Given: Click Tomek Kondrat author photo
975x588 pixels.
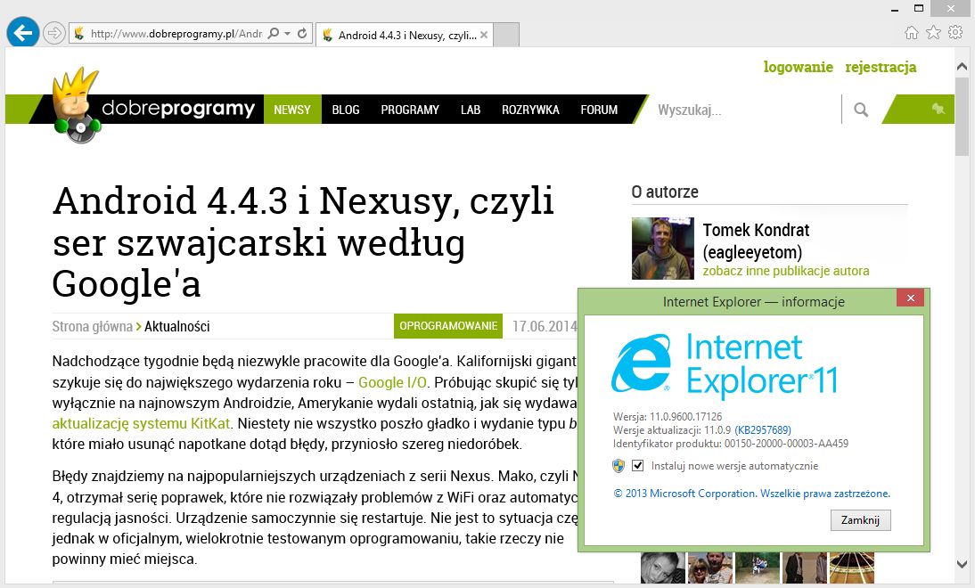Looking at the screenshot, I should (663, 248).
